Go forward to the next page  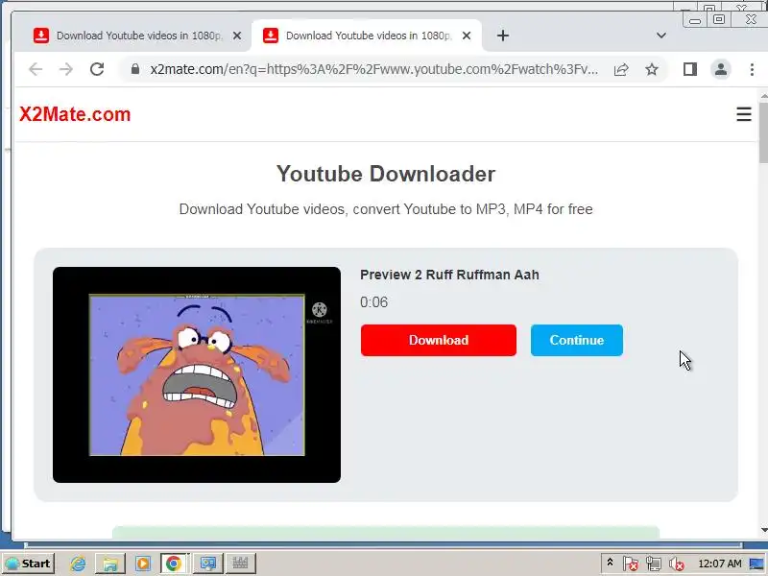coord(65,69)
